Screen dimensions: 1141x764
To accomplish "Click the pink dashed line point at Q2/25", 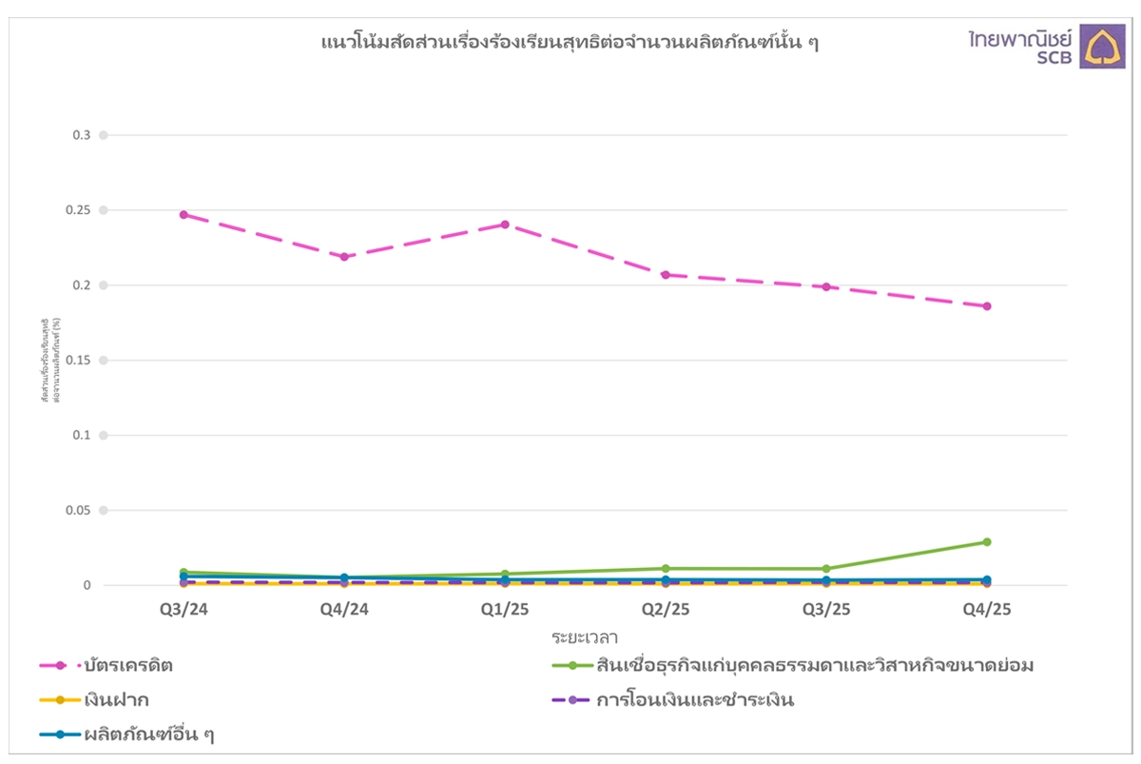I will point(666,275).
